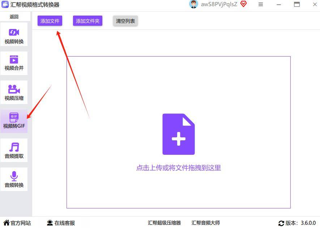320x228 pixels.
Task: Open the 汇帮超级压缩器 link
Action: click(x=164, y=223)
